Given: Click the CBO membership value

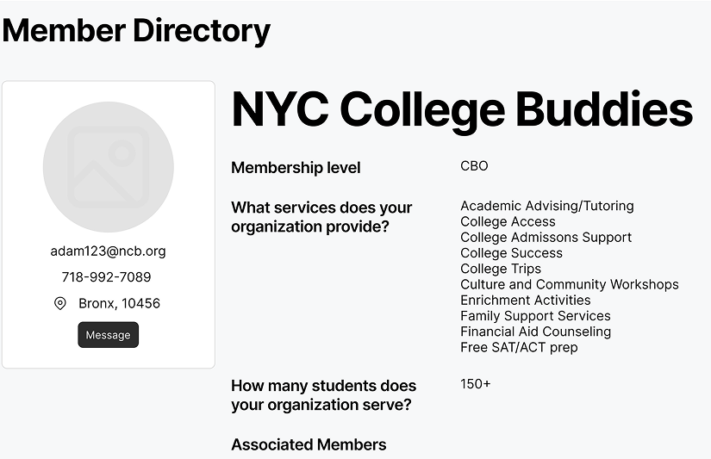Looking at the screenshot, I should (474, 166).
